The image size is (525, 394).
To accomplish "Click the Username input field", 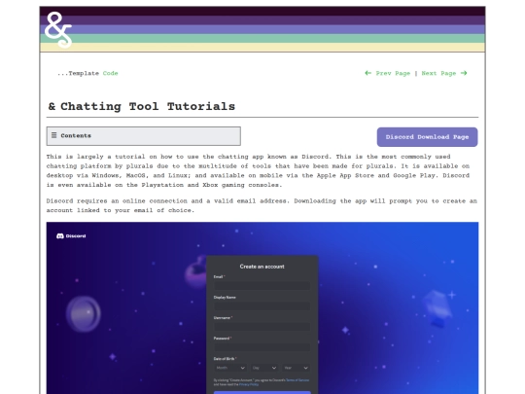I will click(262, 326).
